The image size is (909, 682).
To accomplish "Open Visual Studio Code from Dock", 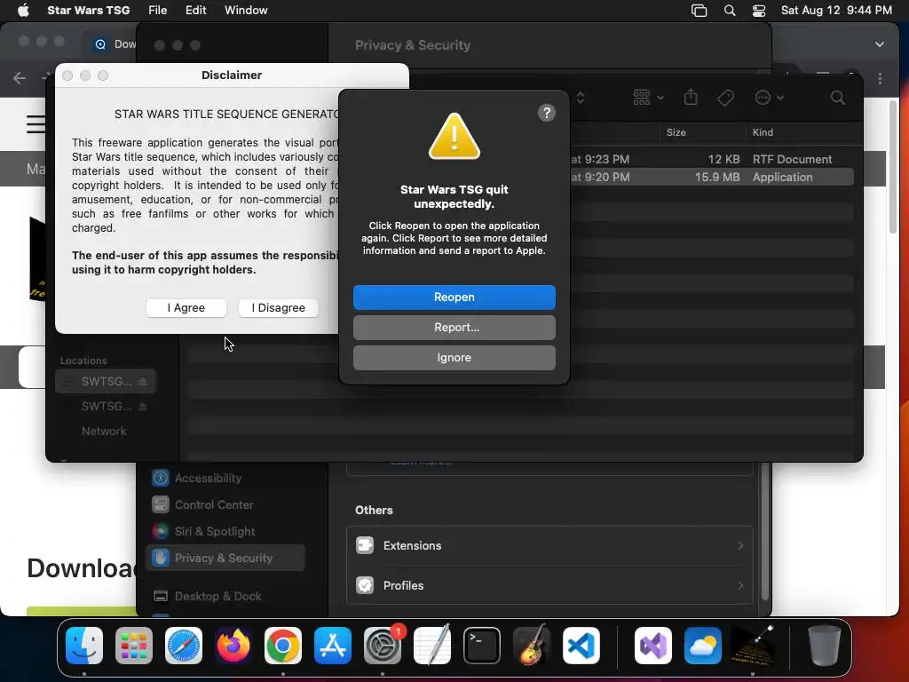I will click(581, 646).
